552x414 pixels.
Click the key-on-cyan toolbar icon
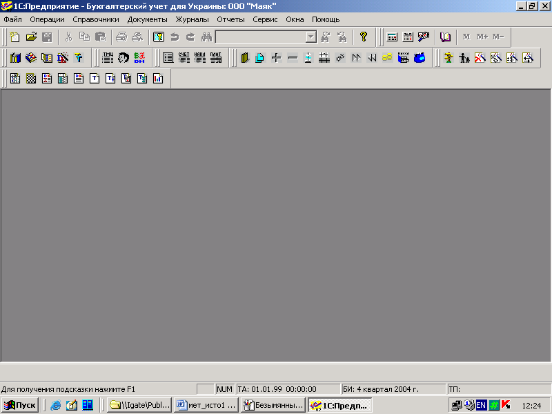[159, 37]
